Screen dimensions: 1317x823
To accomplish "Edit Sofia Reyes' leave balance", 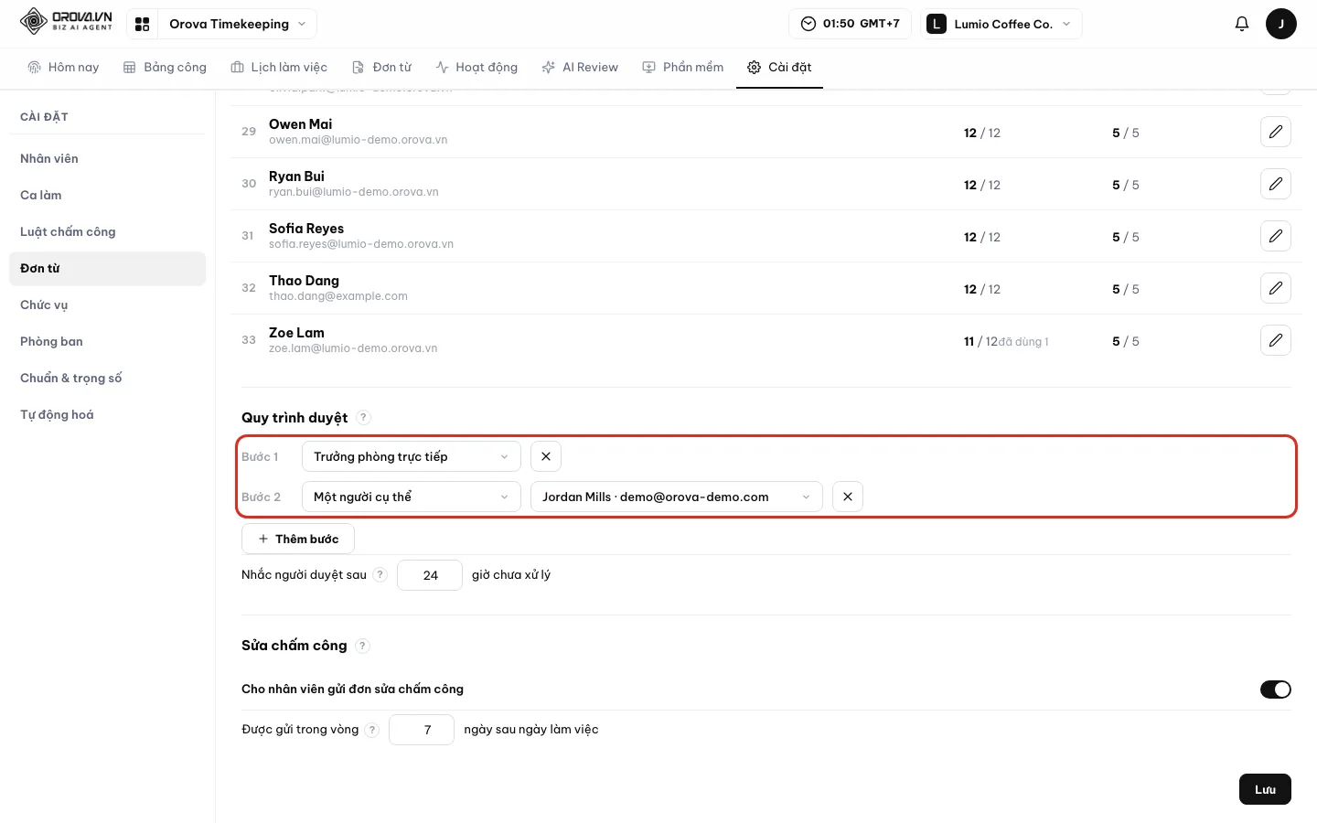I will click(1275, 236).
